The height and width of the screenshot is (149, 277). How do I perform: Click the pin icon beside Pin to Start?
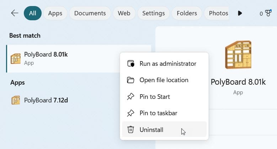point(131,97)
